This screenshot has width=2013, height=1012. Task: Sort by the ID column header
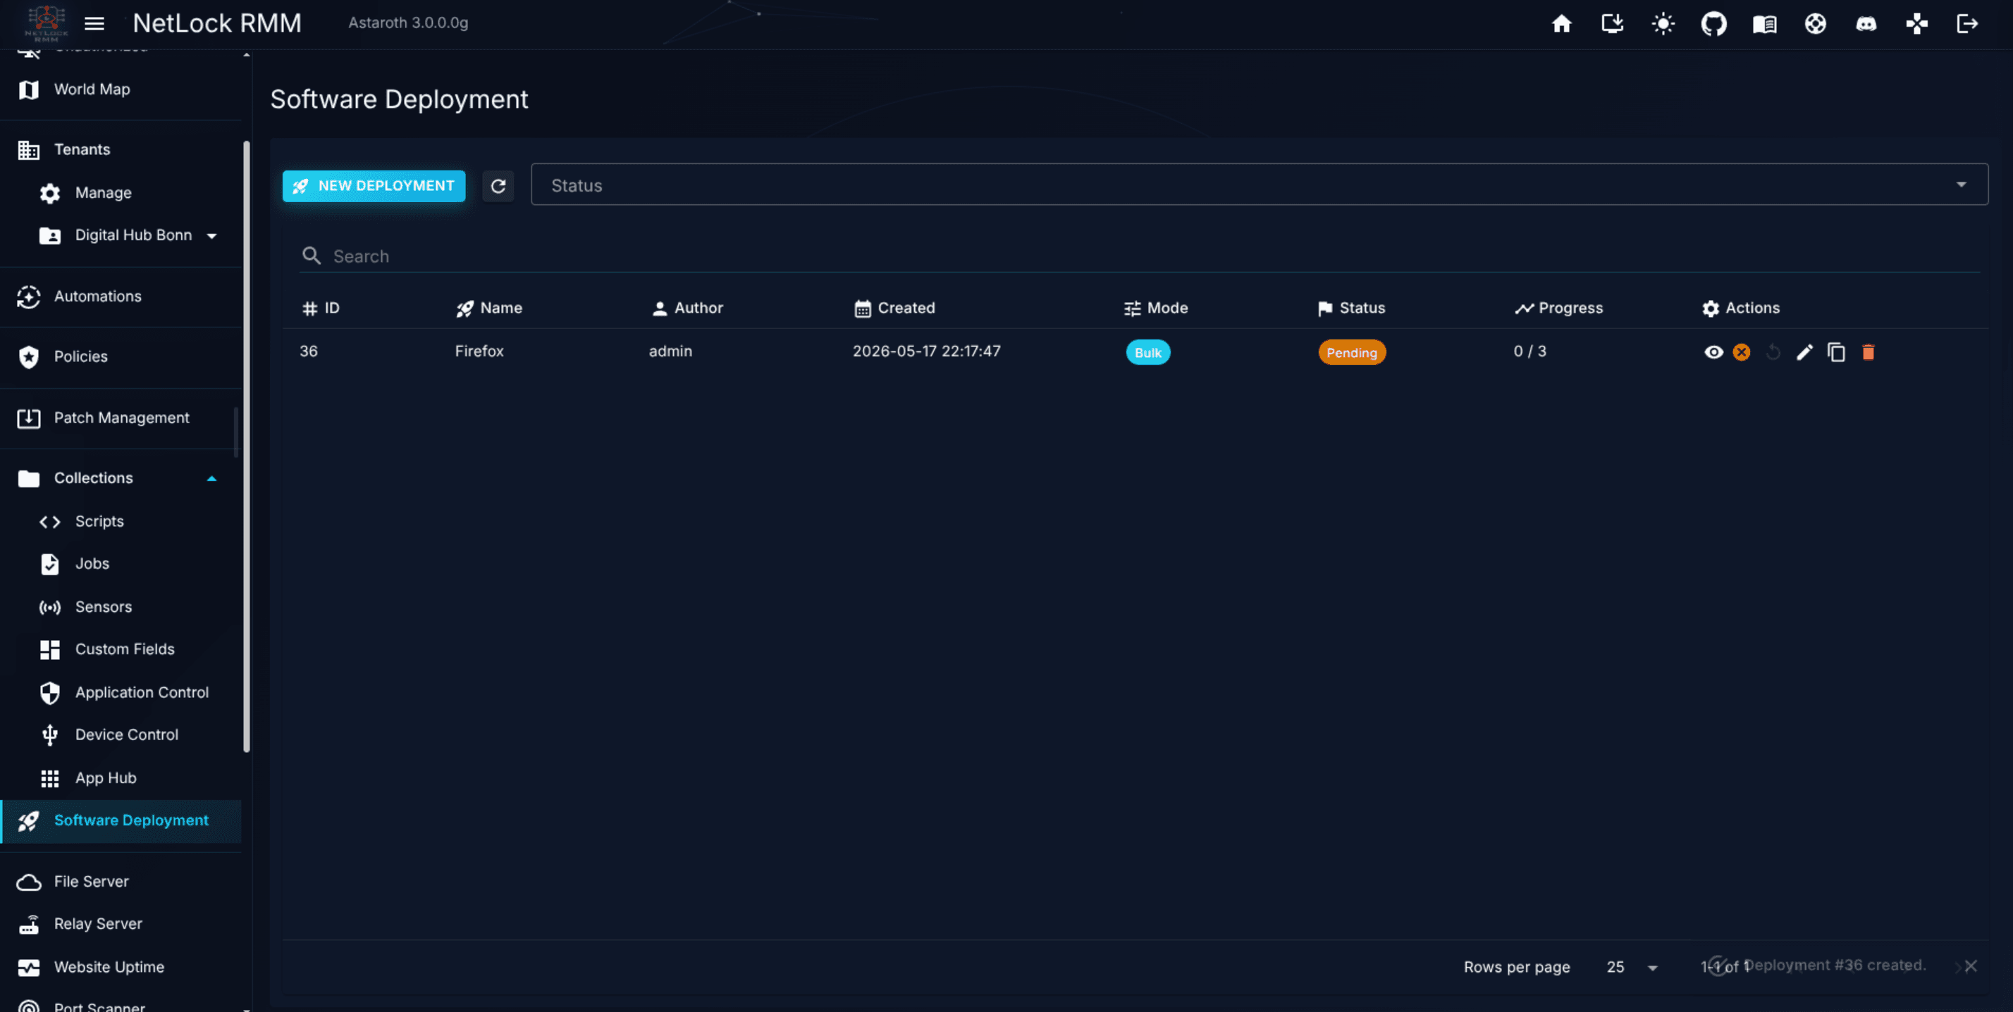(321, 308)
